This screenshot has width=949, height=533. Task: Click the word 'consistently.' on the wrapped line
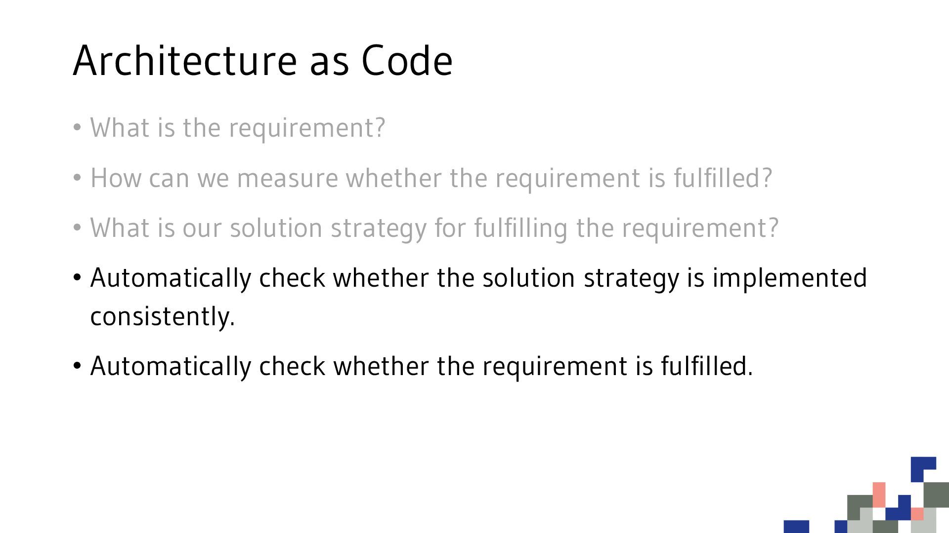click(163, 316)
